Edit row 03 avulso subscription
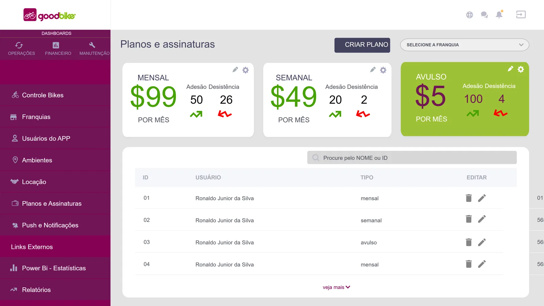 (482, 242)
